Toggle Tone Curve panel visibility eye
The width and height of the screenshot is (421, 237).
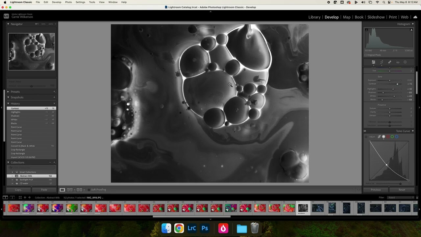pos(365,131)
